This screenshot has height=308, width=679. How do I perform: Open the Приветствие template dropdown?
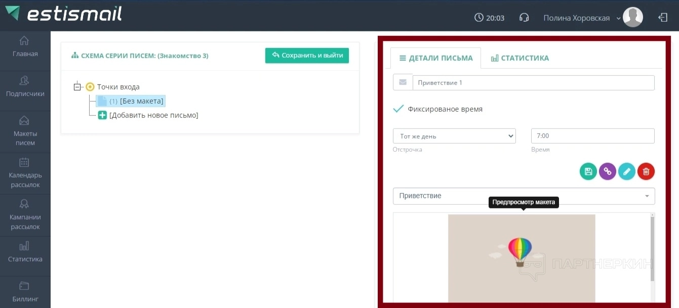524,196
